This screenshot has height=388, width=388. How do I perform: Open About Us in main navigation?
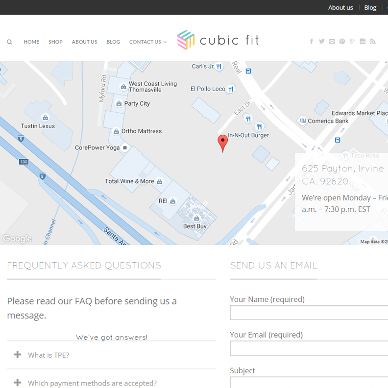pos(84,42)
